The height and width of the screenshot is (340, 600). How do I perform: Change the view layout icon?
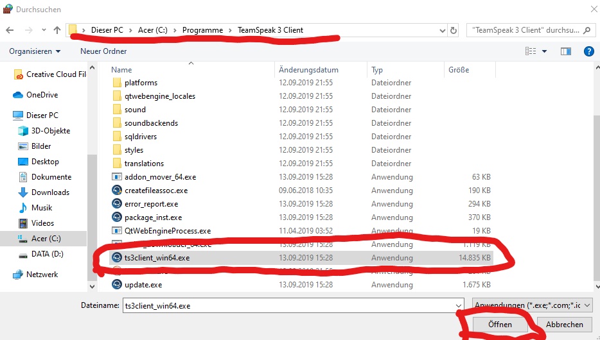coord(531,51)
